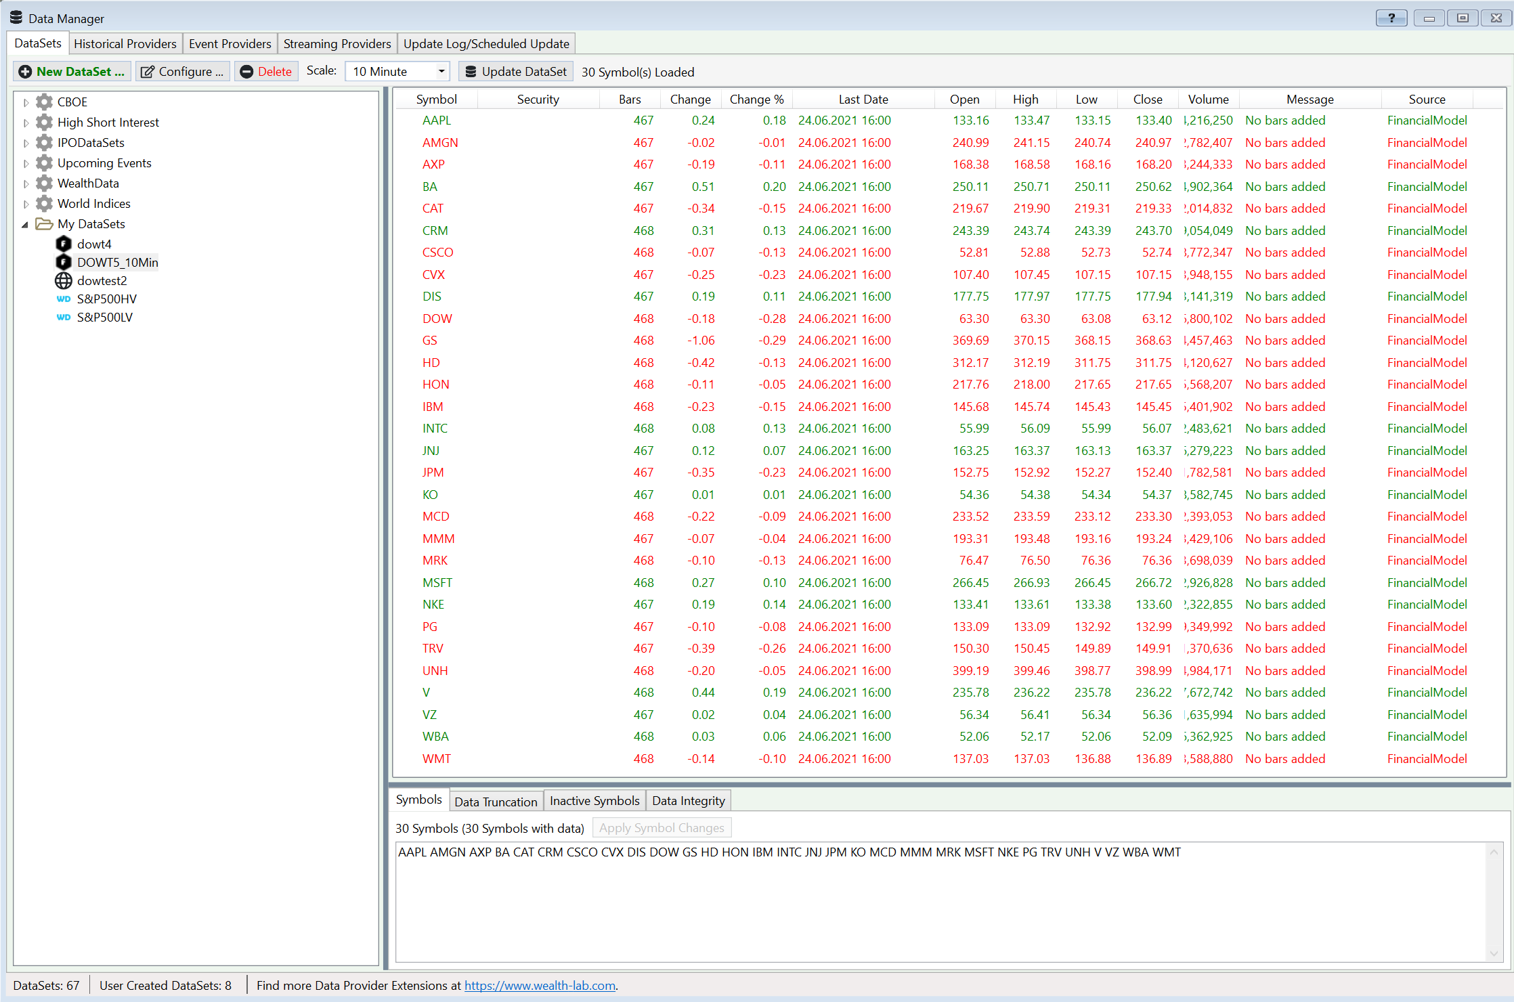Open the Data Integrity tab
Screen dimensions: 1514x1002
pos(688,801)
